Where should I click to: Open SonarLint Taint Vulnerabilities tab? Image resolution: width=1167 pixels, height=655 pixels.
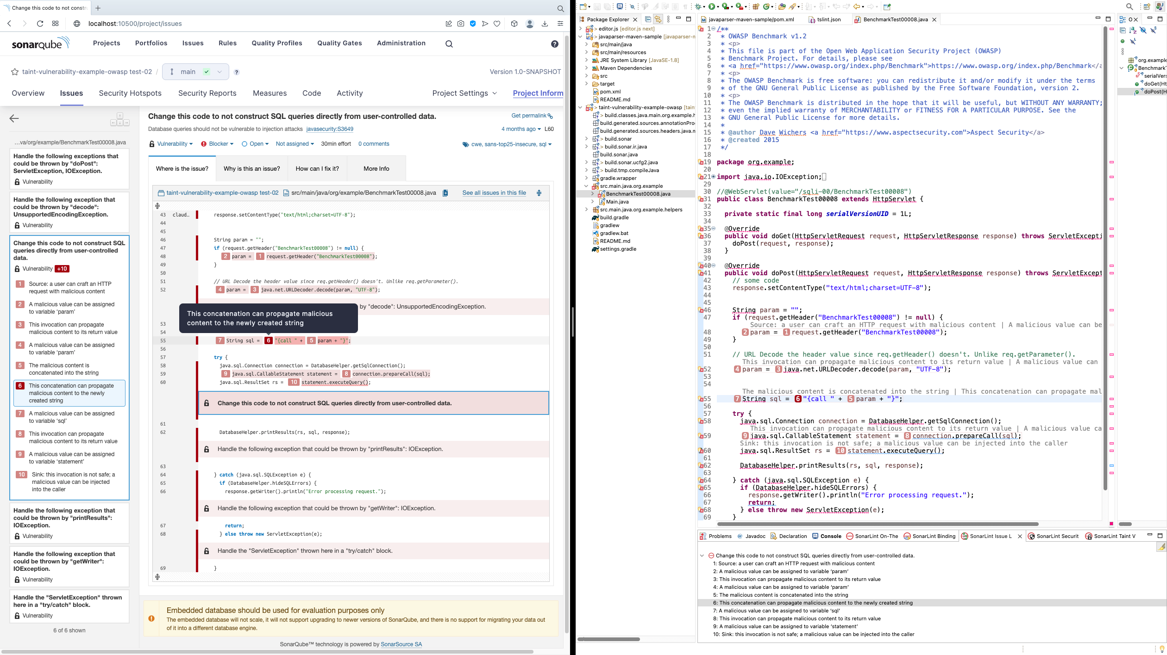pos(1110,536)
